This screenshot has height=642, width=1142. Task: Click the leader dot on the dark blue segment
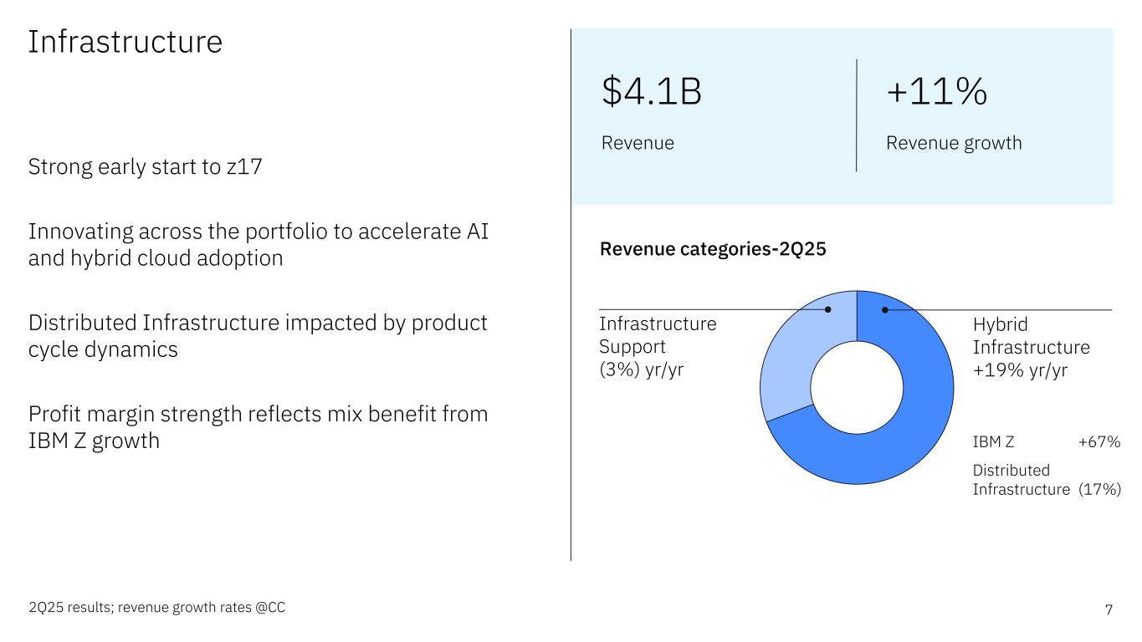885,309
